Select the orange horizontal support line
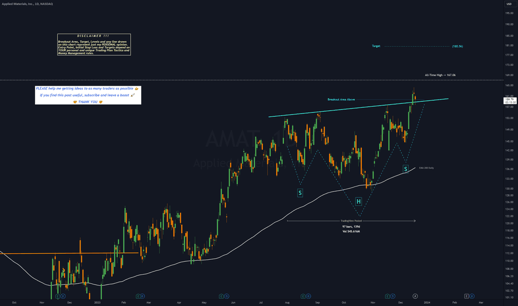 69,253
